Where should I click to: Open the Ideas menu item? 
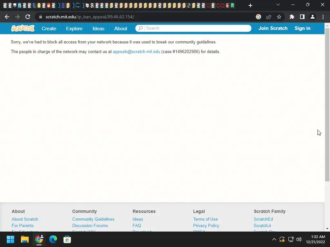[x=98, y=28]
